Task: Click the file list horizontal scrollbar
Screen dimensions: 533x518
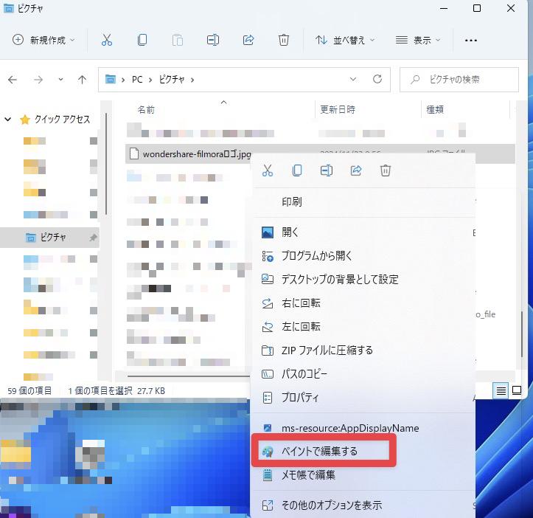Action: (x=189, y=376)
